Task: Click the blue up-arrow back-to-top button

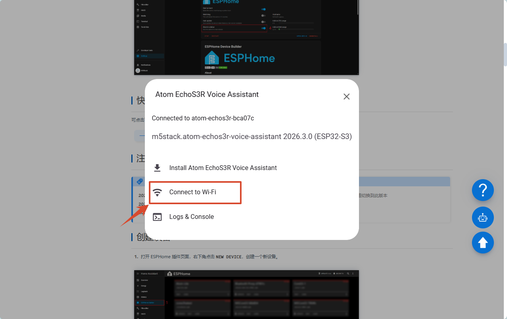Action: point(483,242)
